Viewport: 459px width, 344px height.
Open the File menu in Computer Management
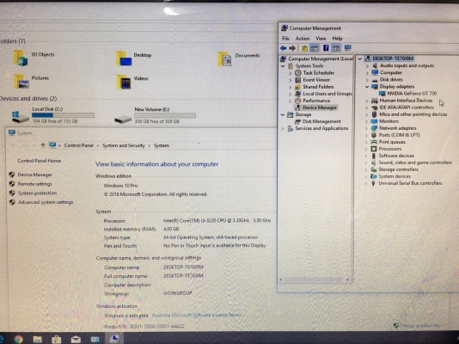pyautogui.click(x=285, y=39)
